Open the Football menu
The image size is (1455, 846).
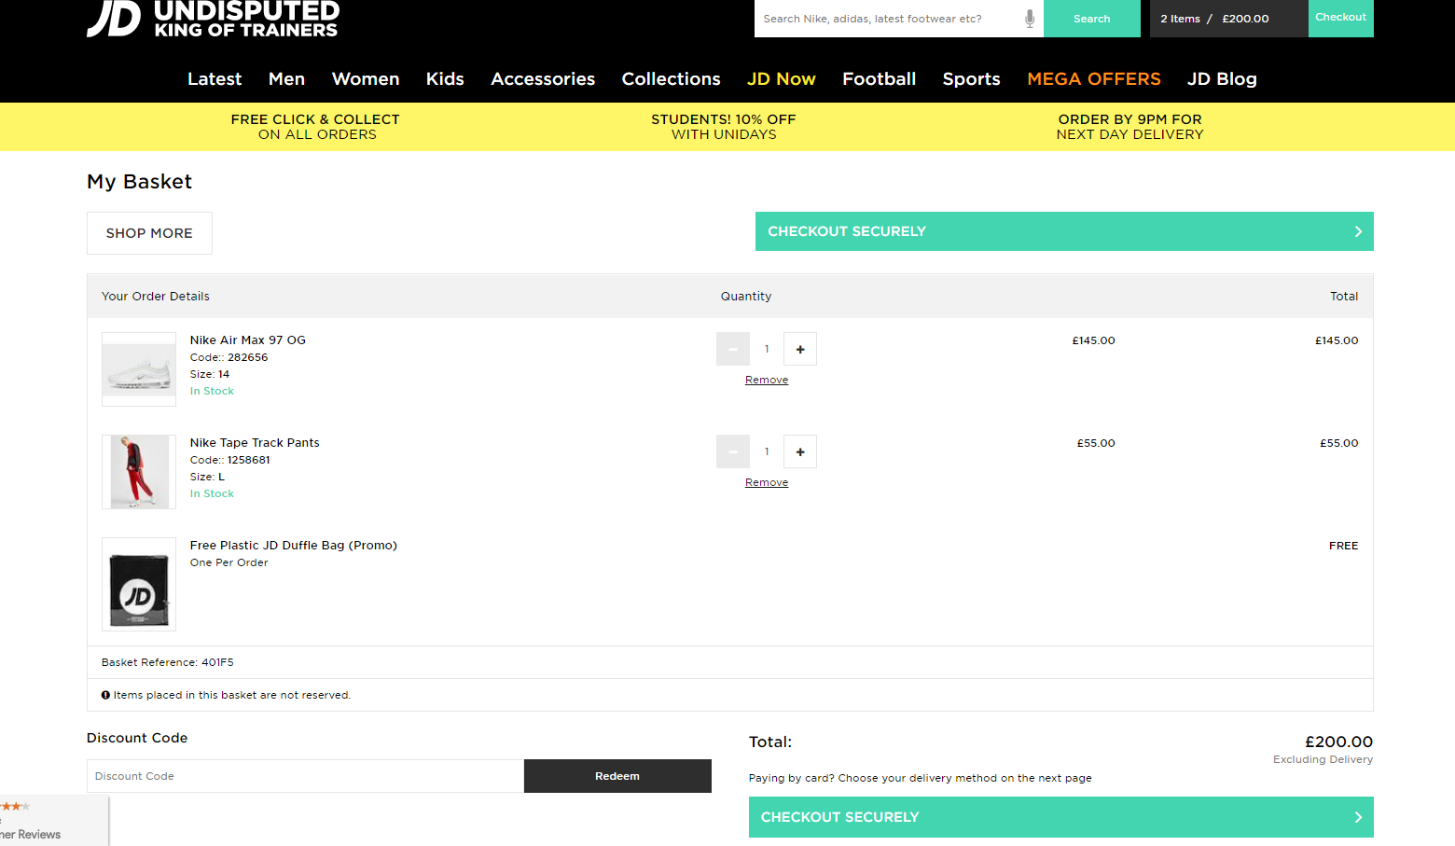pyautogui.click(x=880, y=79)
